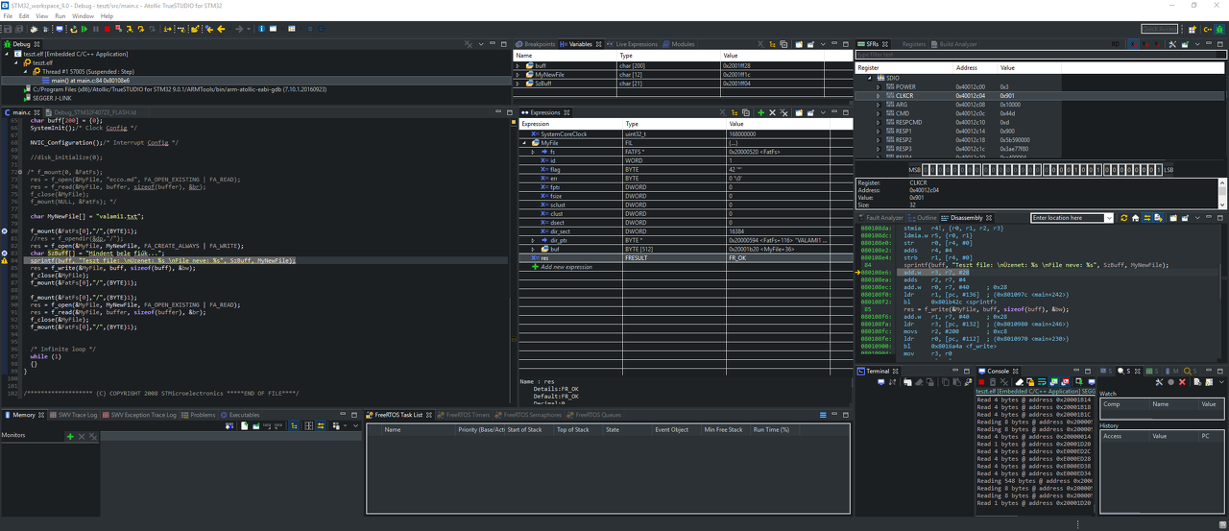Viewport: 1229px width, 531px height.
Task: Click the Refresh icon in Disassembly toolbar
Action: (1124, 218)
